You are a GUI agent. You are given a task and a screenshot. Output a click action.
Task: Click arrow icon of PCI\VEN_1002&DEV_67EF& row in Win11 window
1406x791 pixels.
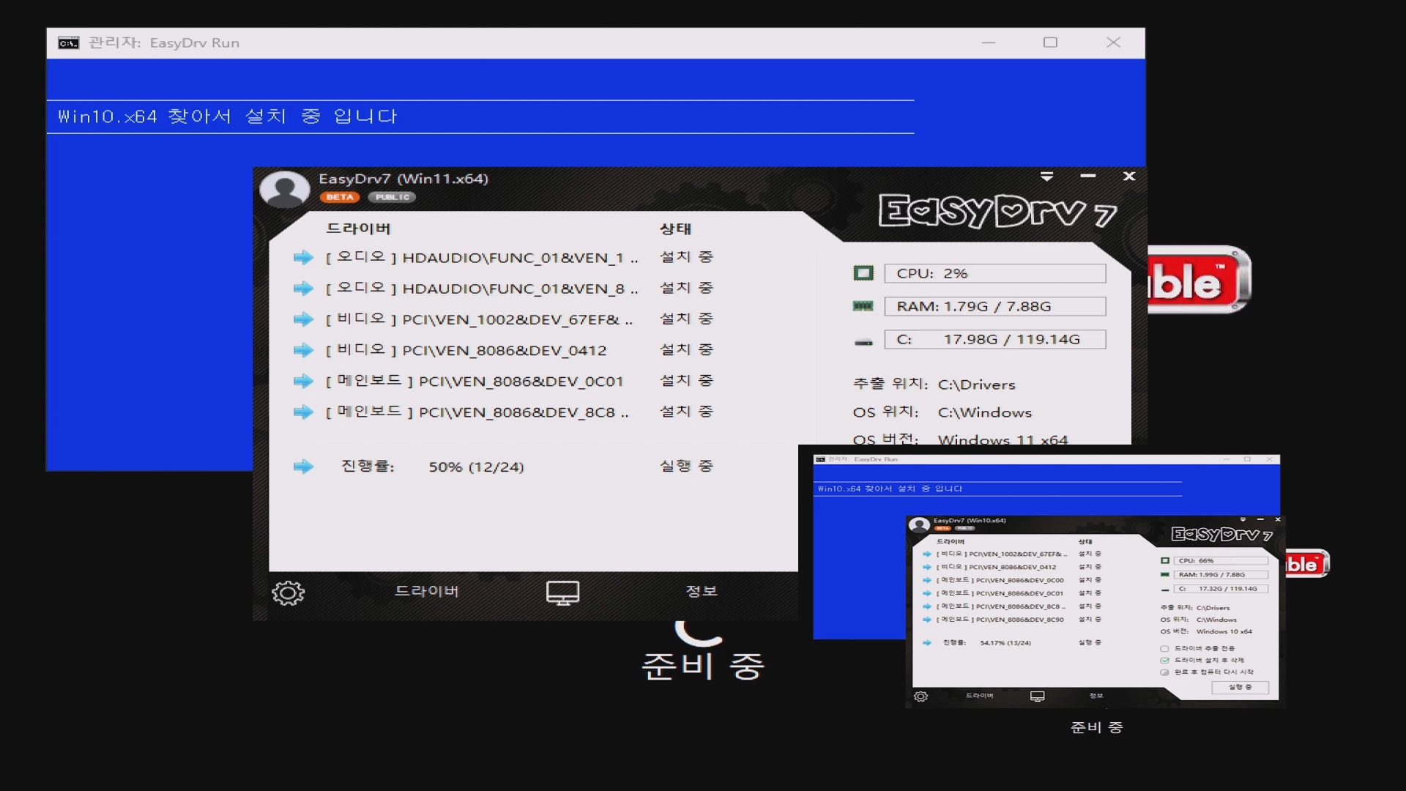point(303,319)
